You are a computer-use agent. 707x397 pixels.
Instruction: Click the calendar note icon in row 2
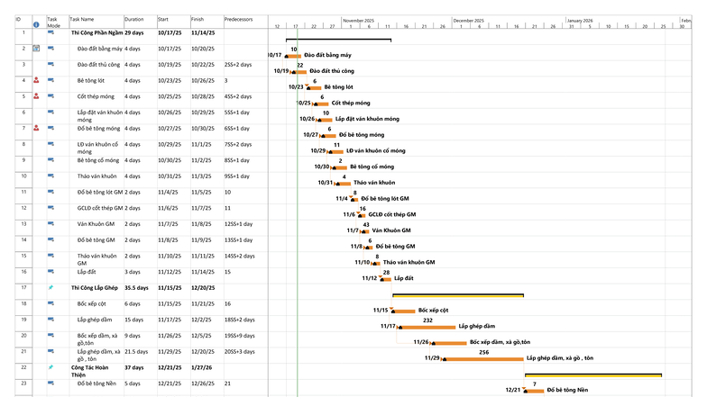(x=36, y=49)
